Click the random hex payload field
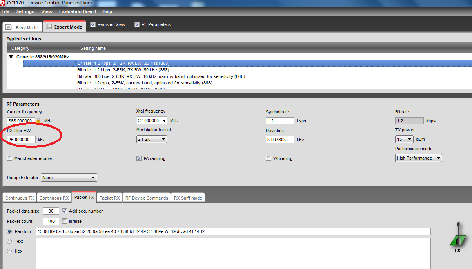The image size is (472, 269). pyautogui.click(x=233, y=231)
